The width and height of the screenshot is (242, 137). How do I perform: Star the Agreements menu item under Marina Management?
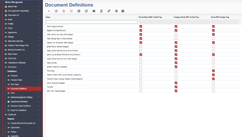(x=39, y=32)
